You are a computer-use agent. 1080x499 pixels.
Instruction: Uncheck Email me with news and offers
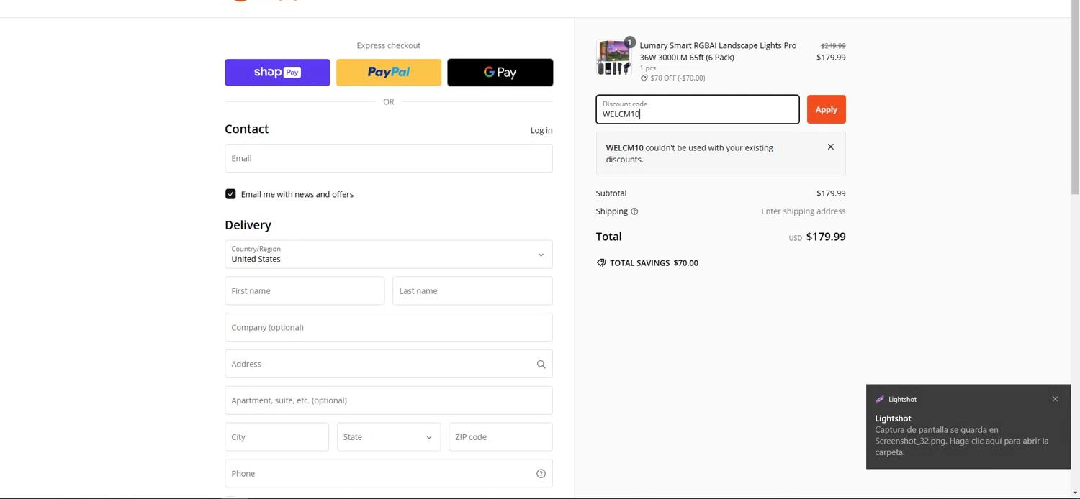pyautogui.click(x=230, y=194)
